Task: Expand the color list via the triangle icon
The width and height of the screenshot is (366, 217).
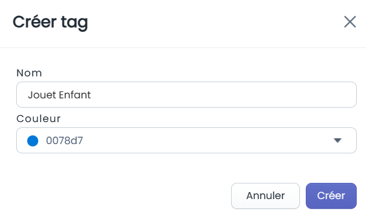Action: tap(338, 140)
